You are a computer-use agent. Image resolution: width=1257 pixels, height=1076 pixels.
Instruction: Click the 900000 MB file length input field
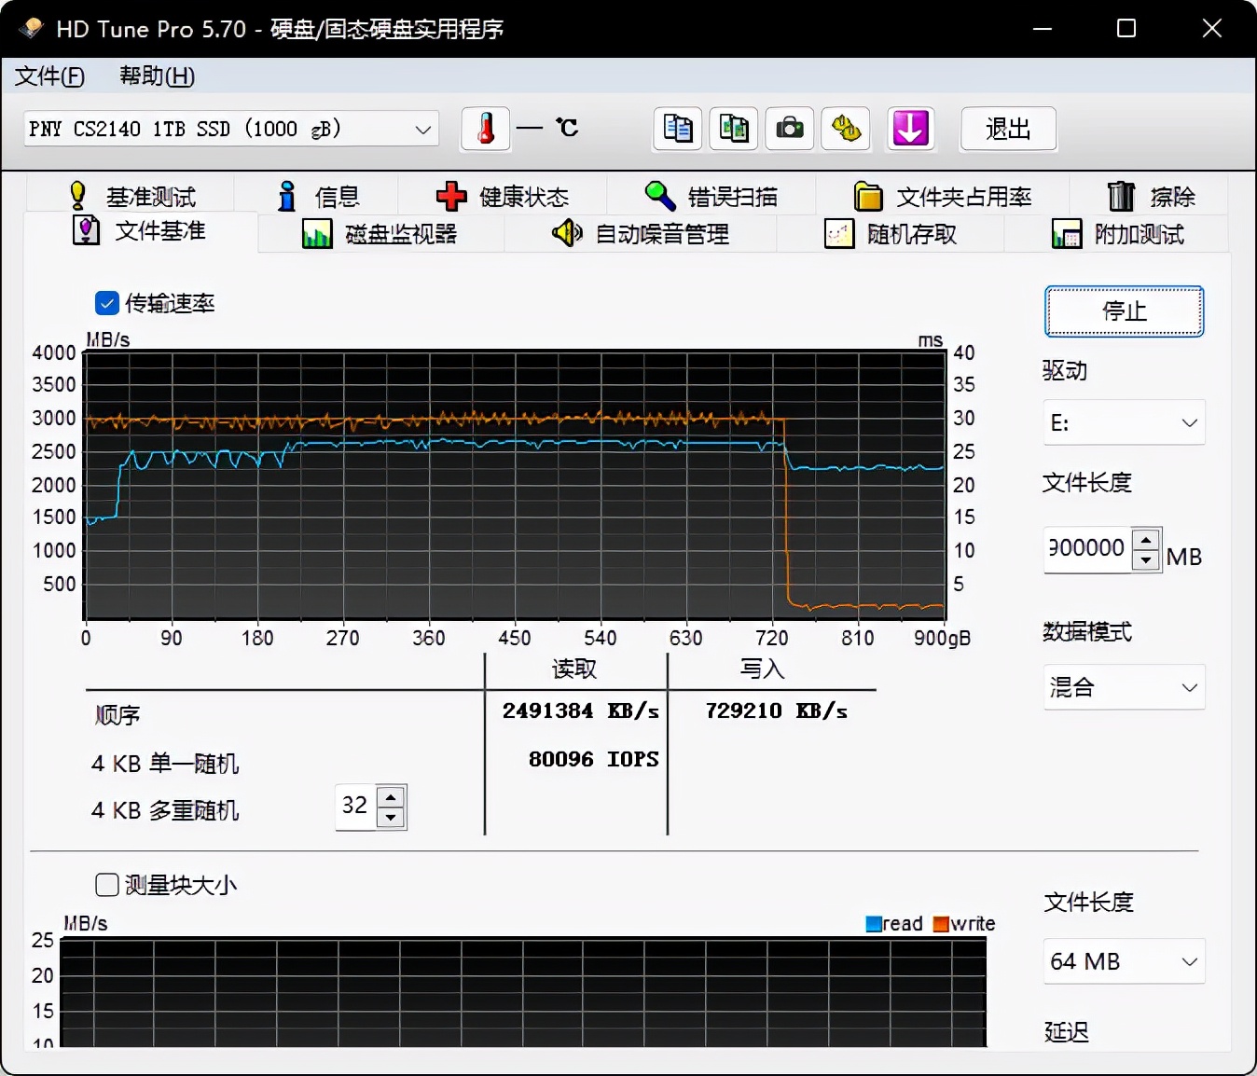click(1091, 550)
